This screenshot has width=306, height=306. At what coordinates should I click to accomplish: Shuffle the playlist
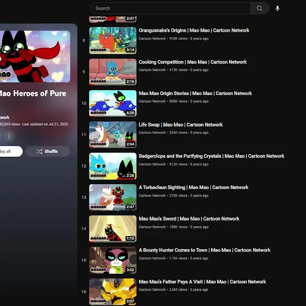(48, 151)
